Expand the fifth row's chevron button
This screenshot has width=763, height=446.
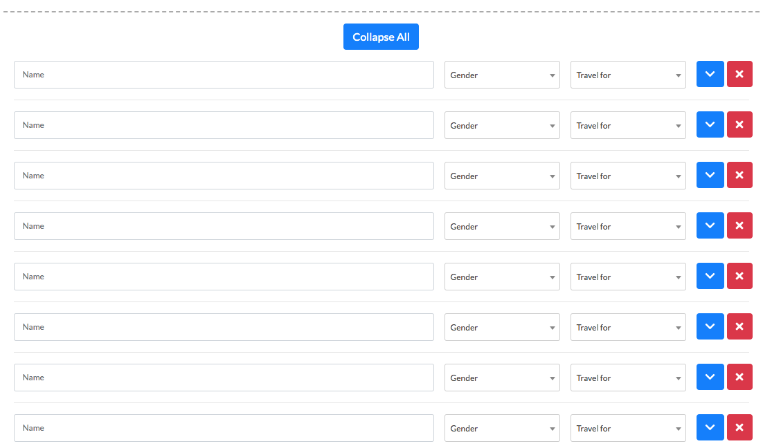click(710, 277)
